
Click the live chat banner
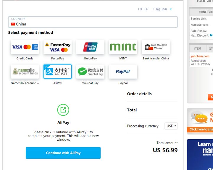pyautogui.click(x=200, y=121)
